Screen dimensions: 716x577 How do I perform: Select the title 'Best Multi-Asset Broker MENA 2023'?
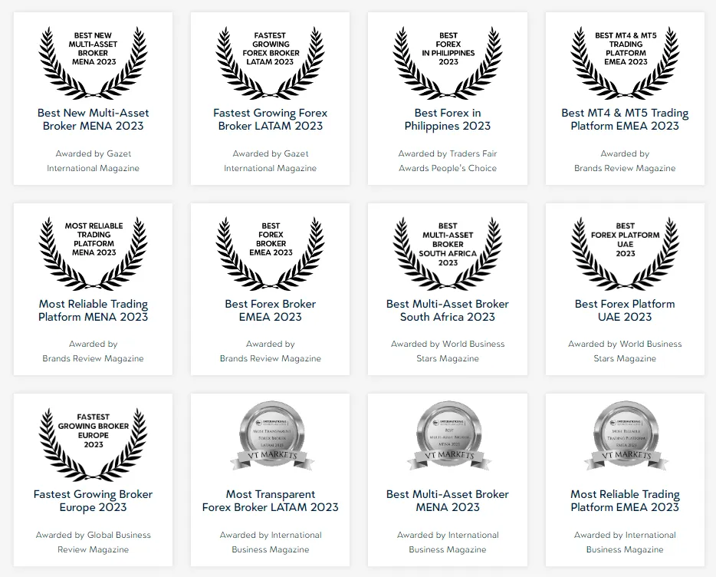[x=448, y=500]
